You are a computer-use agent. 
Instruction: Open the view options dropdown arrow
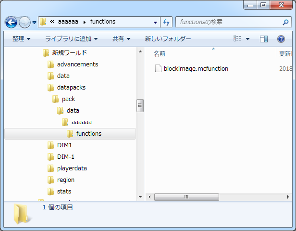coord(247,39)
